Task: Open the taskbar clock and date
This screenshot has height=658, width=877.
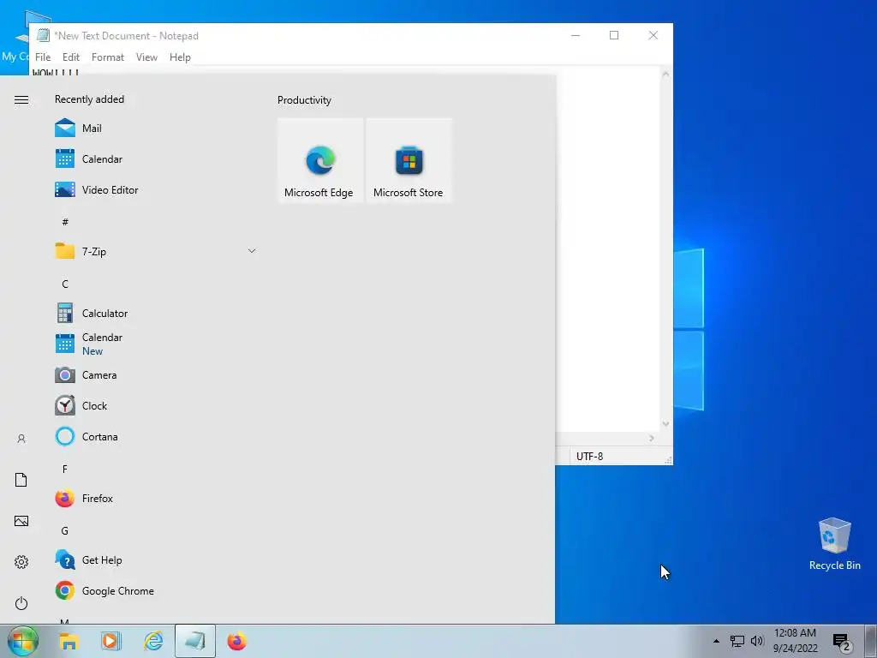Action: [x=796, y=641]
